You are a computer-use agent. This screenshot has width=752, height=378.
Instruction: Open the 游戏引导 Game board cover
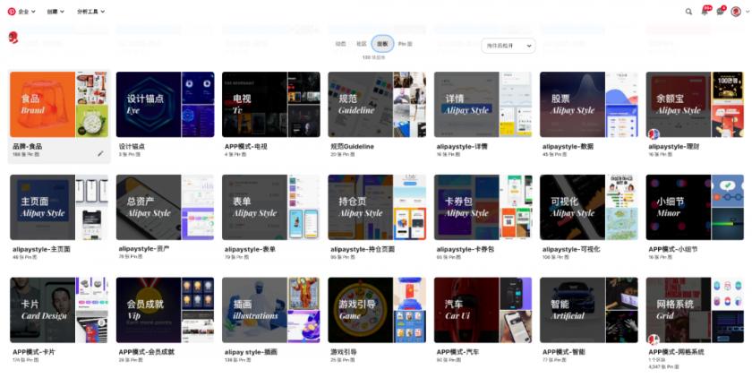coord(377,310)
